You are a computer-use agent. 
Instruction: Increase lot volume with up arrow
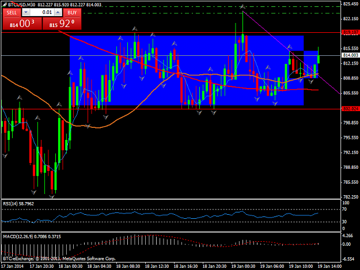(58, 13)
